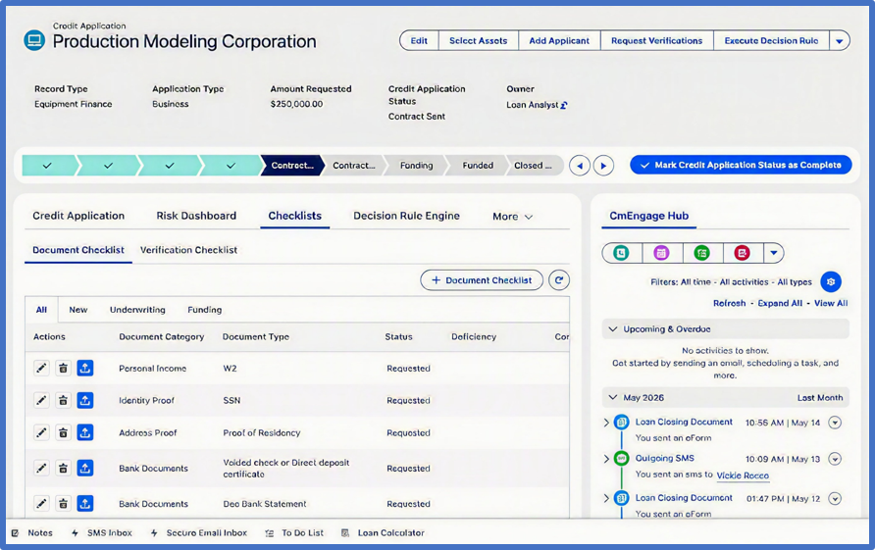
Task: Open Loan Calculator in the utility bar
Action: click(x=383, y=533)
